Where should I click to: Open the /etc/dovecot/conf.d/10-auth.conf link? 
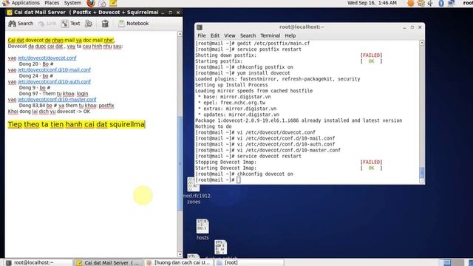54,82
